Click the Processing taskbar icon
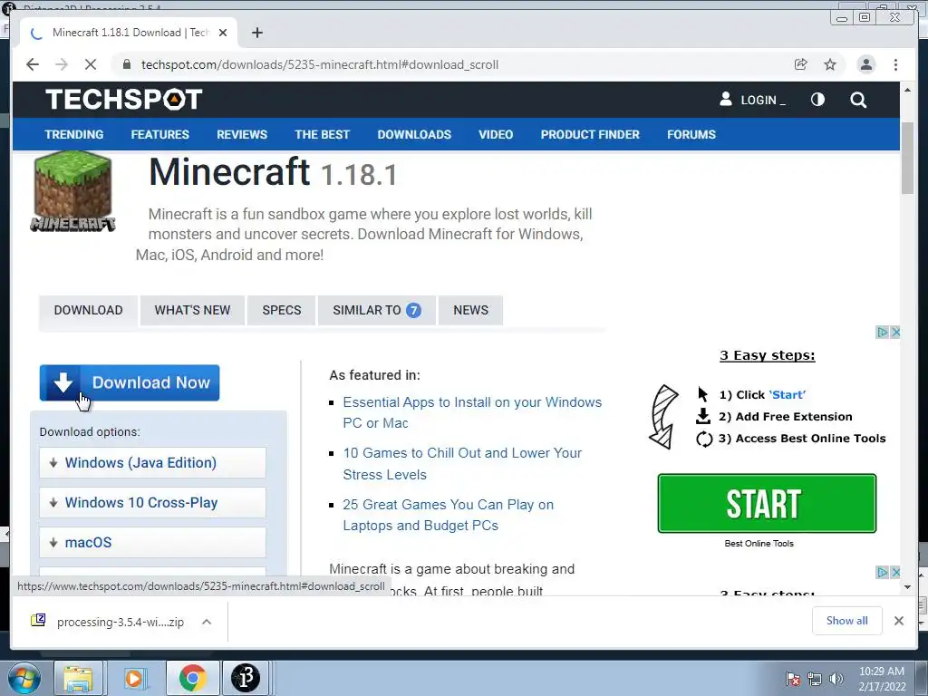Screen dimensions: 928x696 point(246,678)
